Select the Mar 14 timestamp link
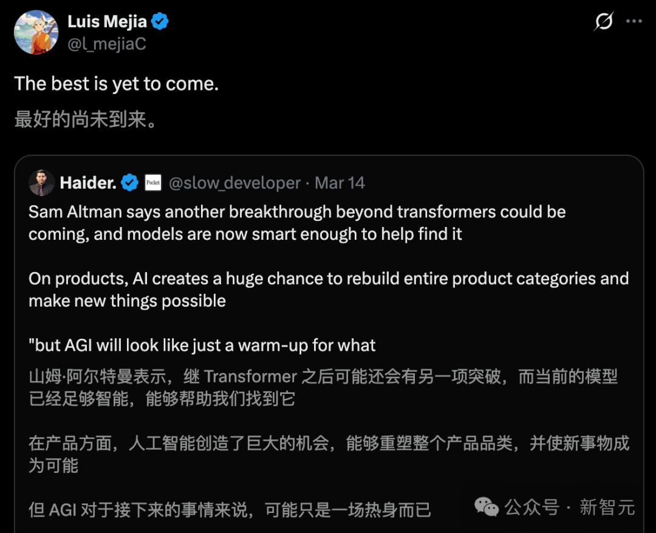 point(339,182)
